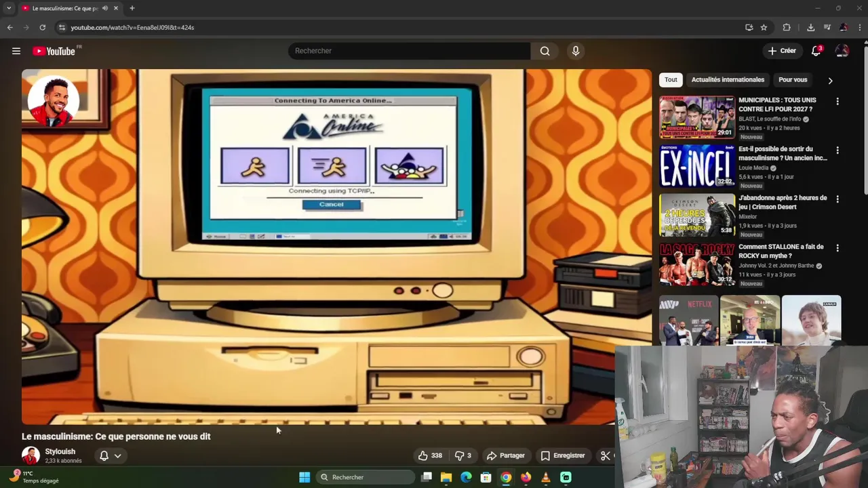Launch VLC from the taskbar
868x488 pixels.
click(546, 477)
